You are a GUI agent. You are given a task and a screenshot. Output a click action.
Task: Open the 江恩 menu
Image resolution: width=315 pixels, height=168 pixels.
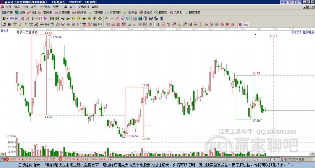tap(34, 7)
